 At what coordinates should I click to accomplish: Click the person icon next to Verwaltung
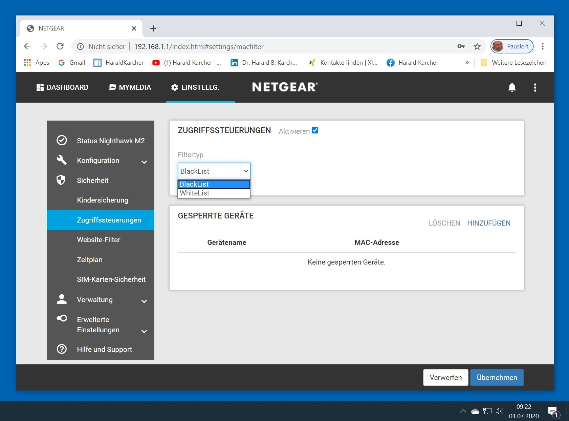62,299
